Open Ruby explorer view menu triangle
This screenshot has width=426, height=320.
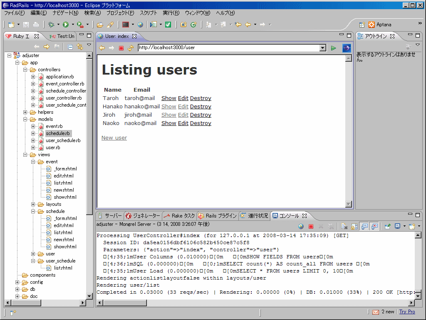pos(89,45)
